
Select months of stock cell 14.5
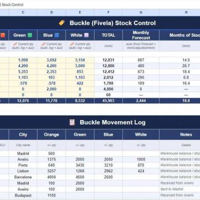(179, 60)
